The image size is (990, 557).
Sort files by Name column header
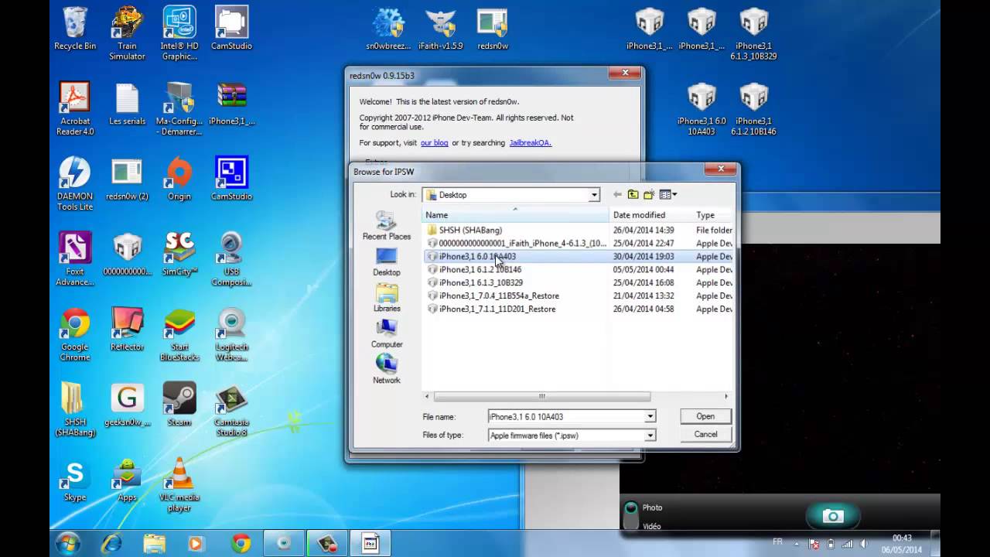[x=515, y=215]
